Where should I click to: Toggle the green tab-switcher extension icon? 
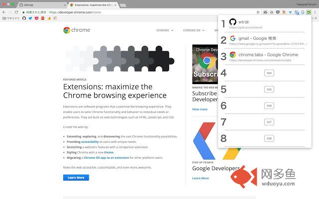(x=309, y=12)
